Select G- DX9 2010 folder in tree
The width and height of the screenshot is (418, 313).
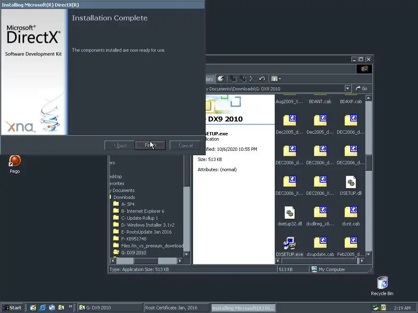pos(133,253)
